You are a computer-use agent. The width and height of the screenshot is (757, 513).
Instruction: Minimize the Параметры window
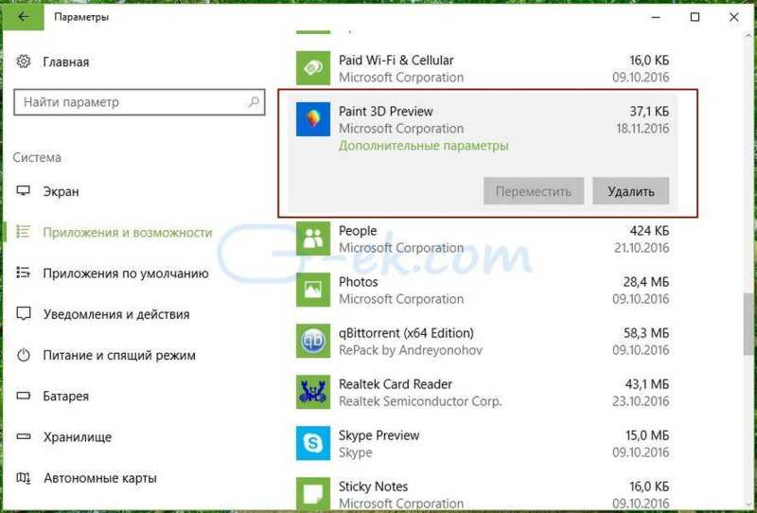point(656,17)
